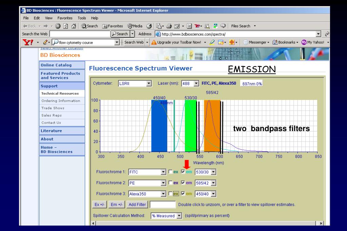Open Online Catalog sidebar link
Image resolution: width=347 pixels, height=231 pixels.
tap(62, 65)
